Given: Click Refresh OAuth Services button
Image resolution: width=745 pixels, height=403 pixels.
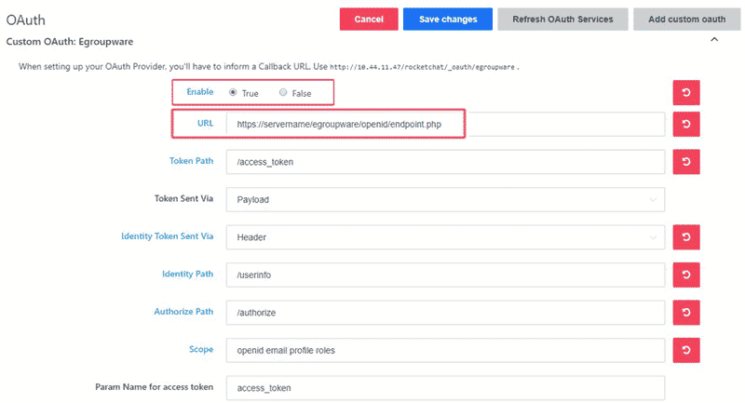Looking at the screenshot, I should (562, 19).
